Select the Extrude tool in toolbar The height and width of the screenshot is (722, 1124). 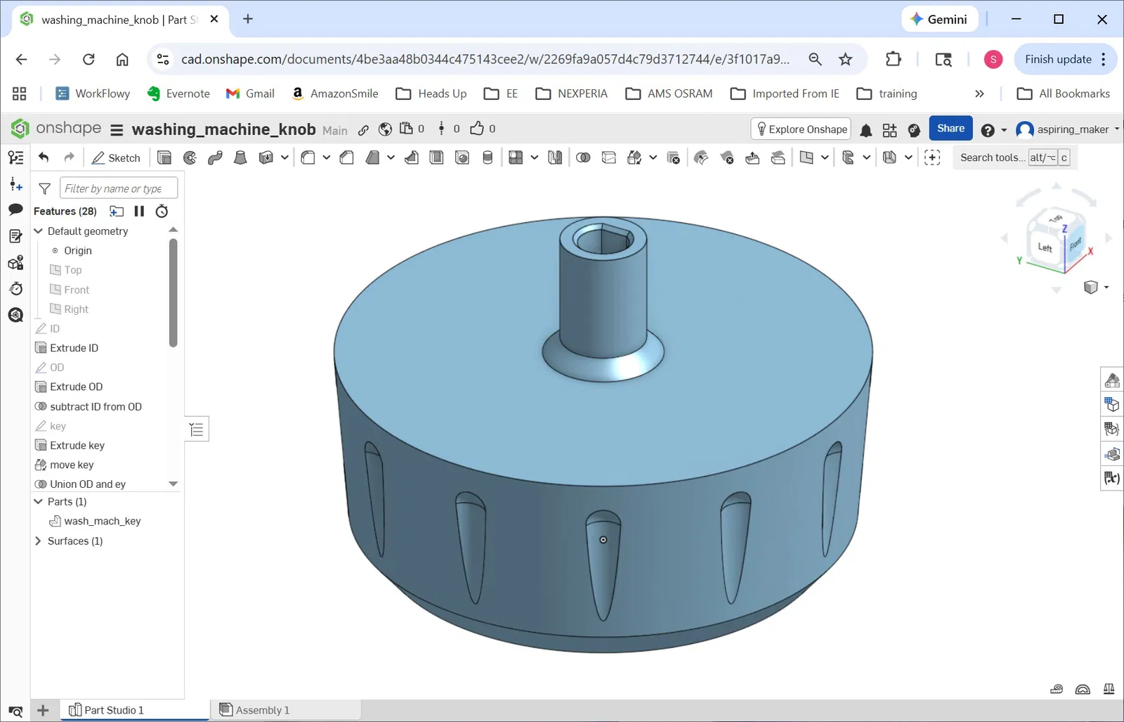coord(164,157)
